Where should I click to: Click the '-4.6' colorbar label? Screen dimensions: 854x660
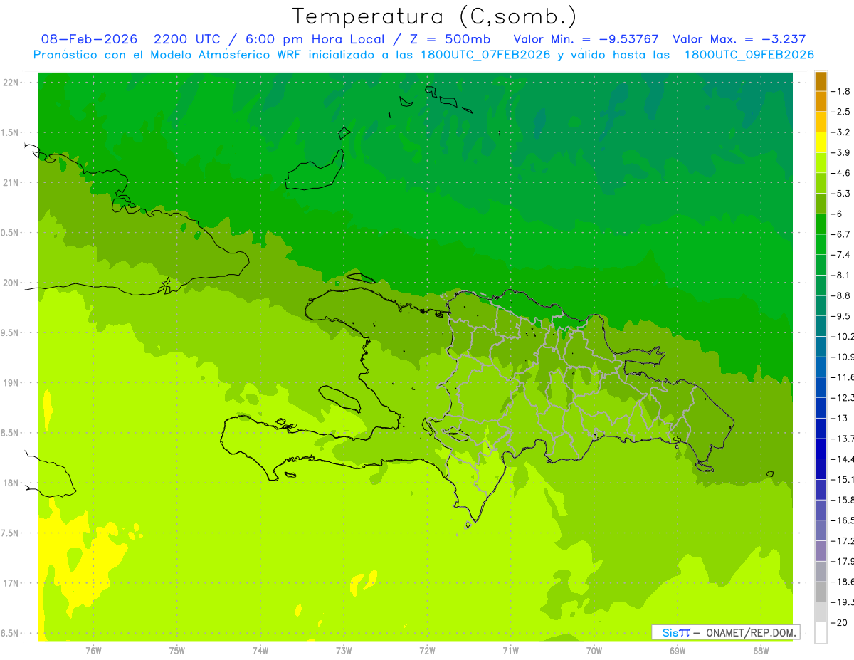coord(842,173)
